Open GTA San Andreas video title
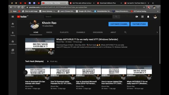This screenshot has height=95, width=169. tap(35, 83)
